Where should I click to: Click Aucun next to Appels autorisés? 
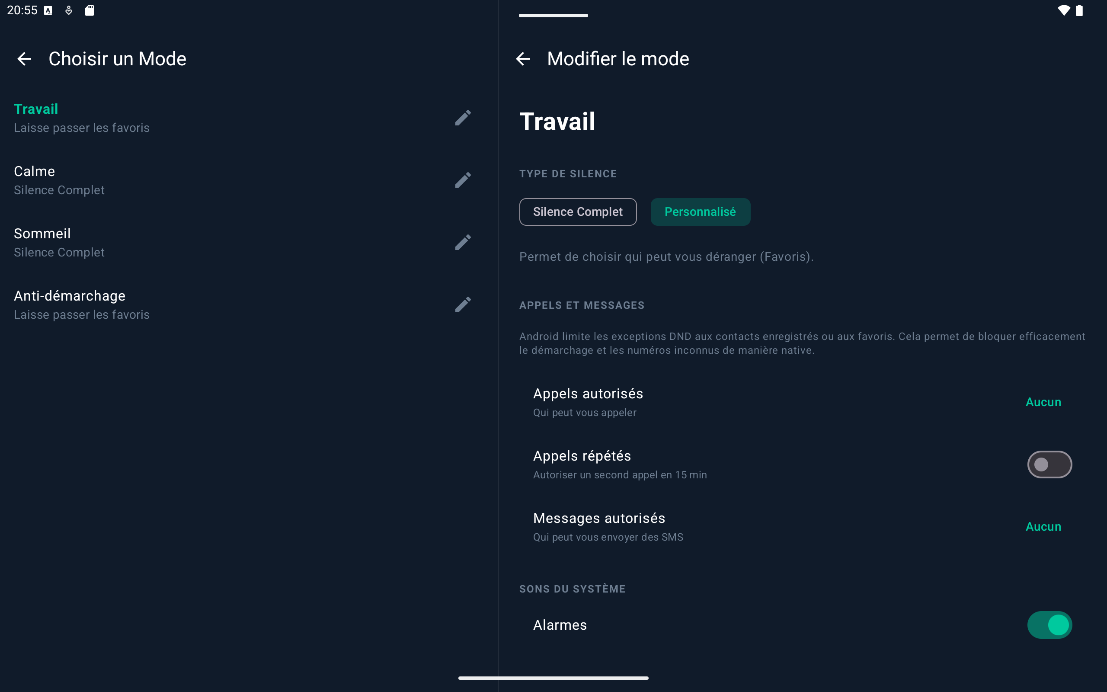pyautogui.click(x=1043, y=402)
